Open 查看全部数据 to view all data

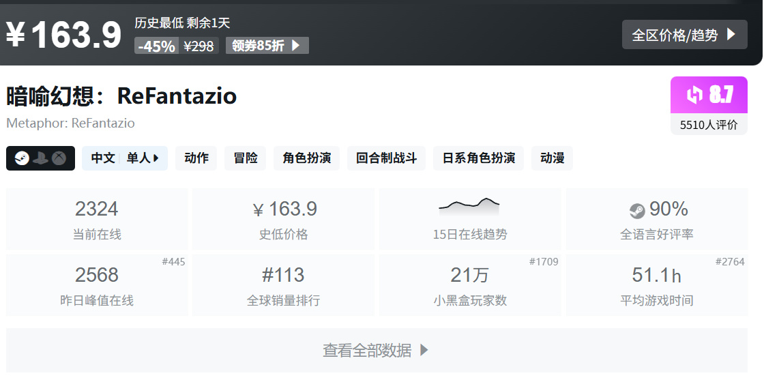point(377,350)
